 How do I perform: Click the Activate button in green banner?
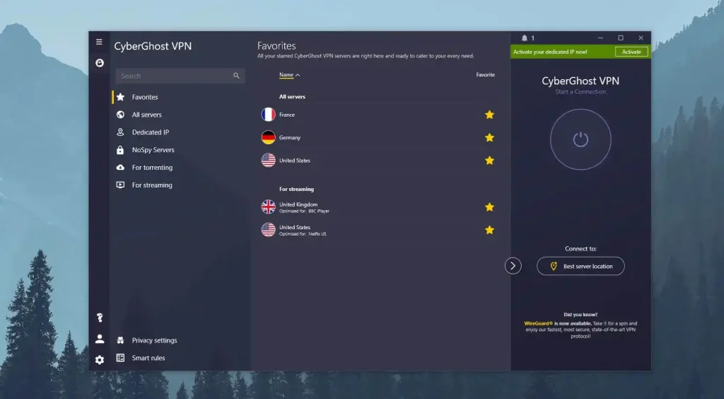[x=631, y=52]
